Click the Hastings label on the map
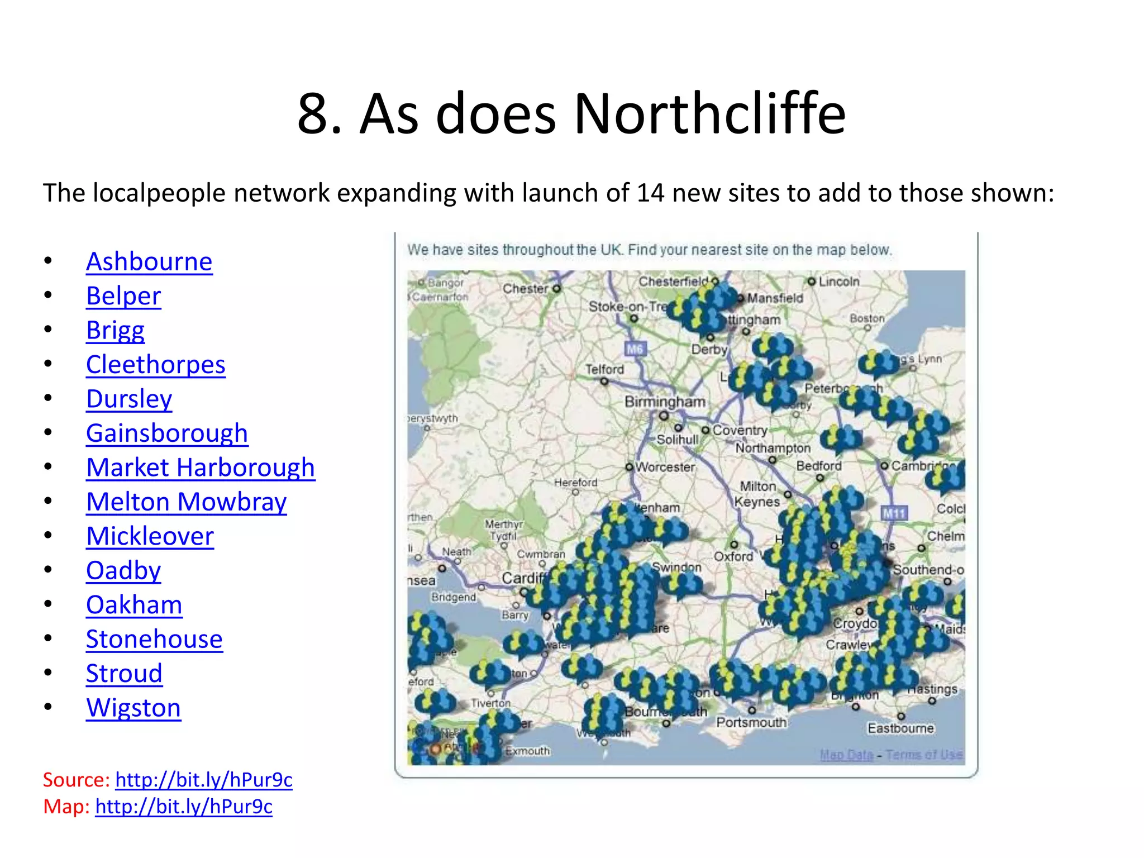 point(932,689)
